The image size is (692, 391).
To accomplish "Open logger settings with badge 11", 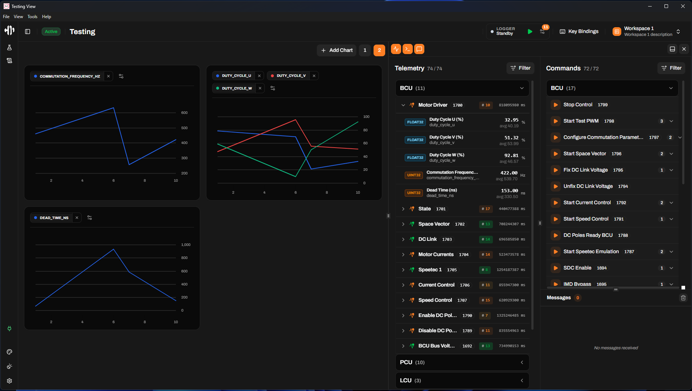I will tap(542, 32).
